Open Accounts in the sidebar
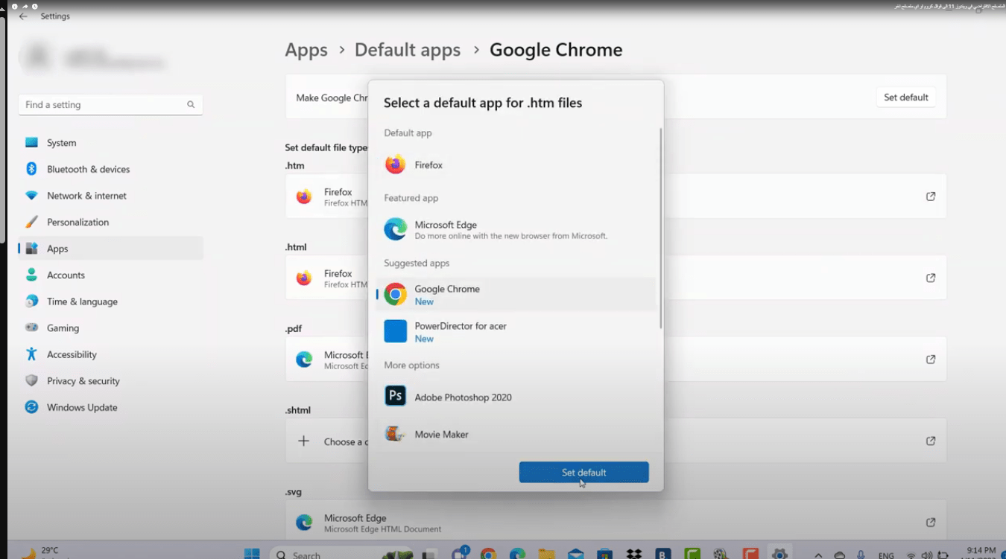The height and width of the screenshot is (559, 1006). [110, 275]
